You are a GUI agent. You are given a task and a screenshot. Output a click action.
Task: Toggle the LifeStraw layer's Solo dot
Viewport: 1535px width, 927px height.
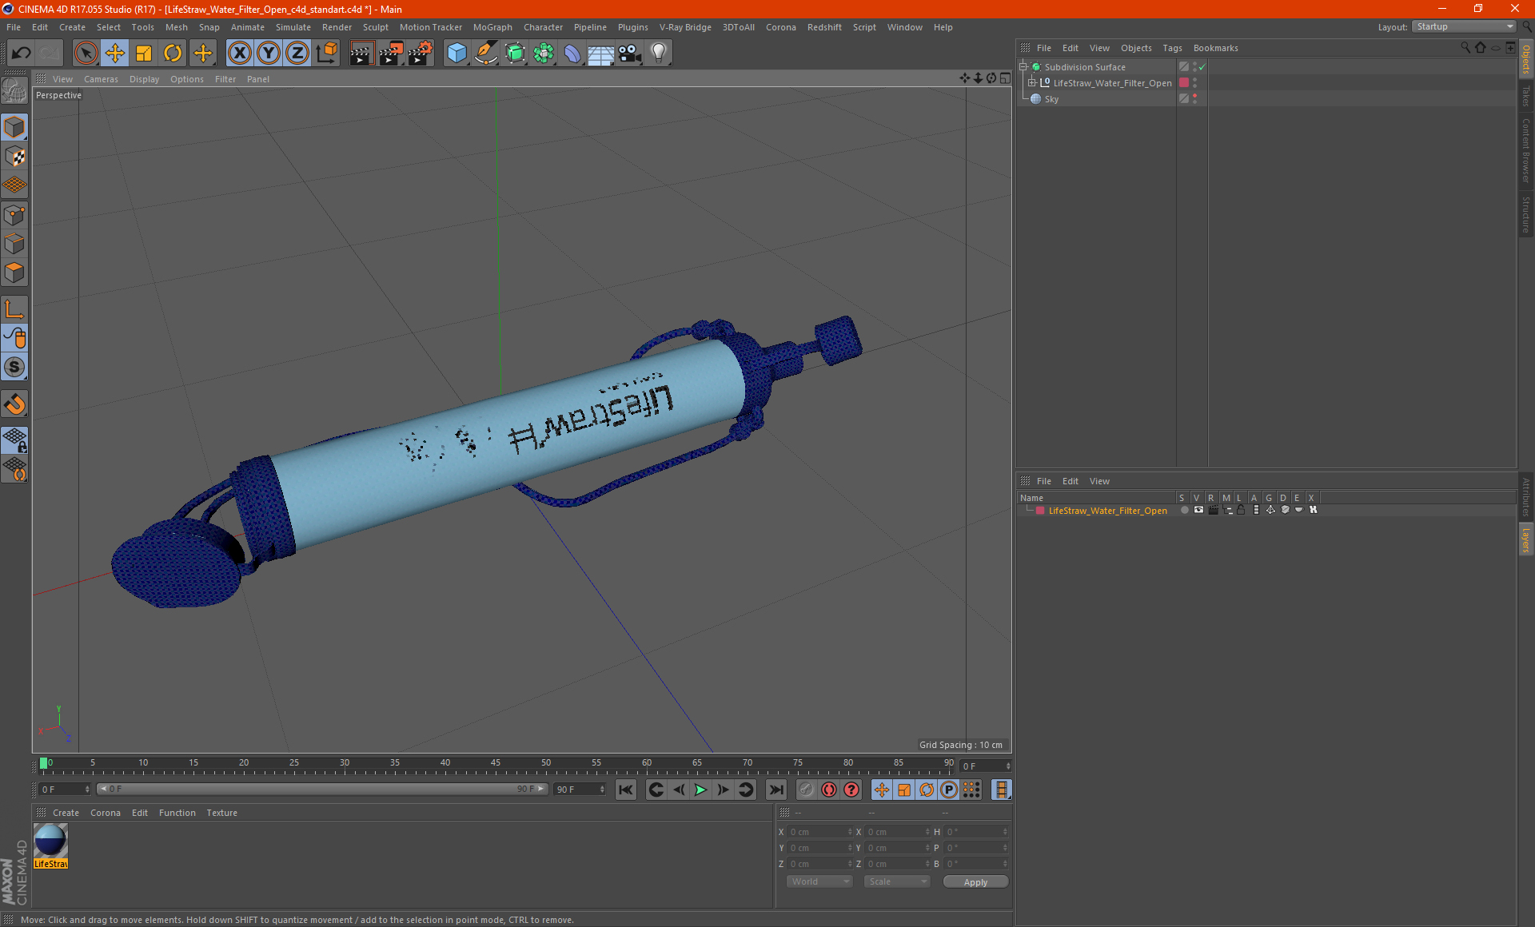tap(1184, 510)
